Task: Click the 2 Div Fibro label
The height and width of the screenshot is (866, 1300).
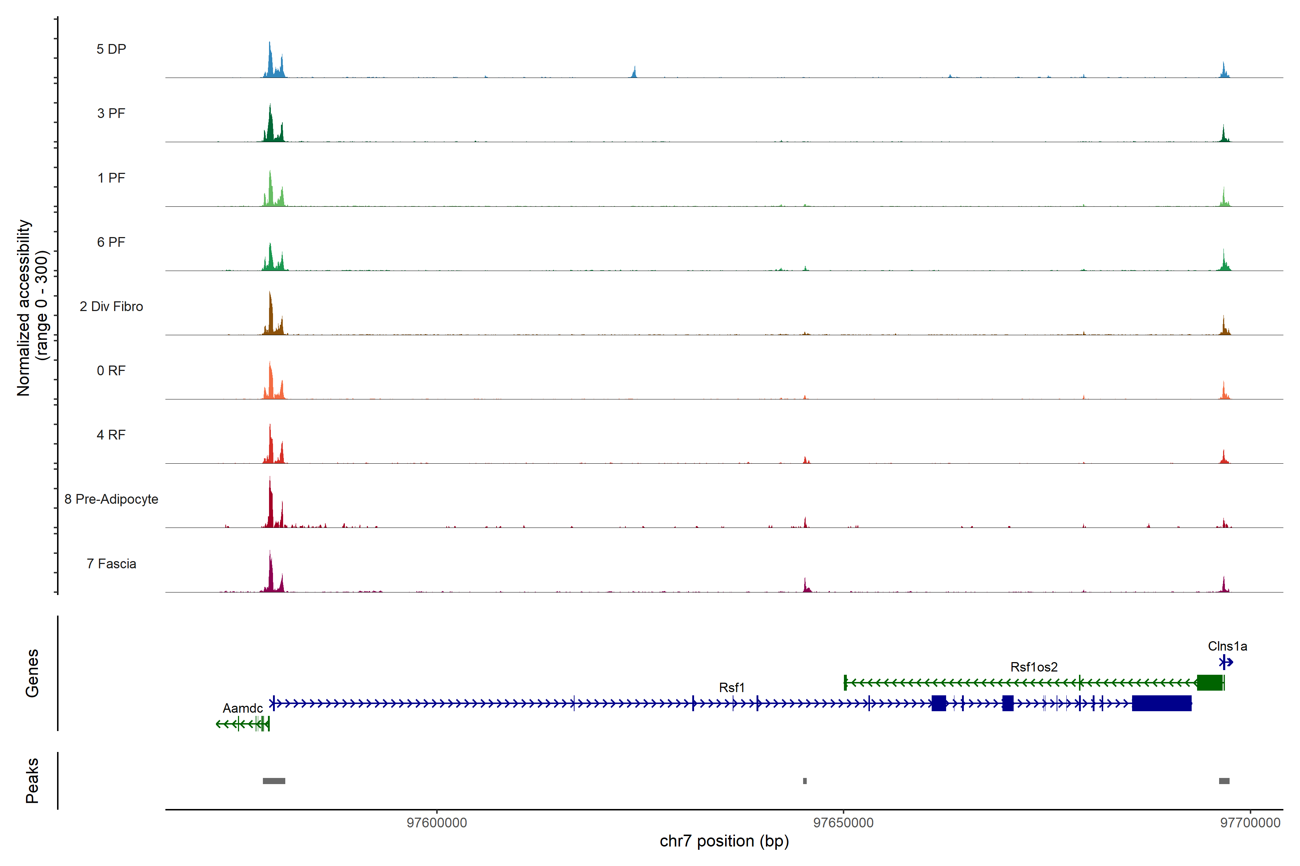Action: (x=111, y=306)
